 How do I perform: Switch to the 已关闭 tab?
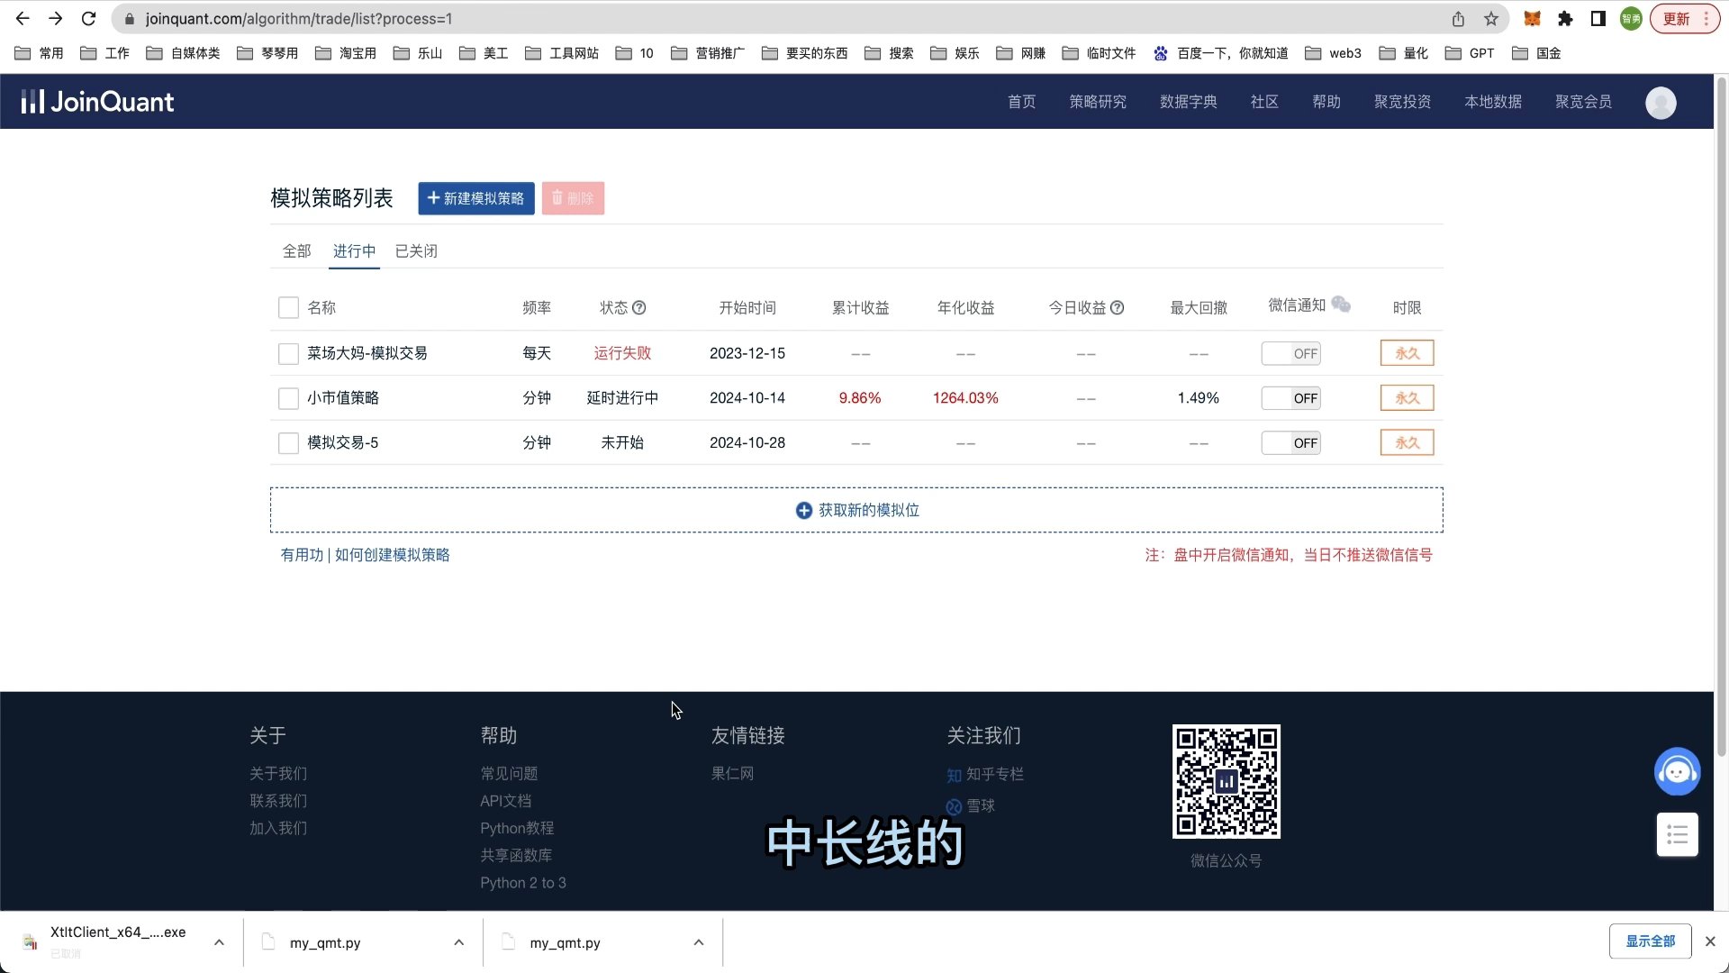coord(416,251)
